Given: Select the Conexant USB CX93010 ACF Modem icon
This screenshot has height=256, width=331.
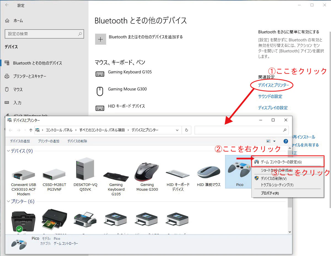Looking at the screenshot, I should pos(23,170).
